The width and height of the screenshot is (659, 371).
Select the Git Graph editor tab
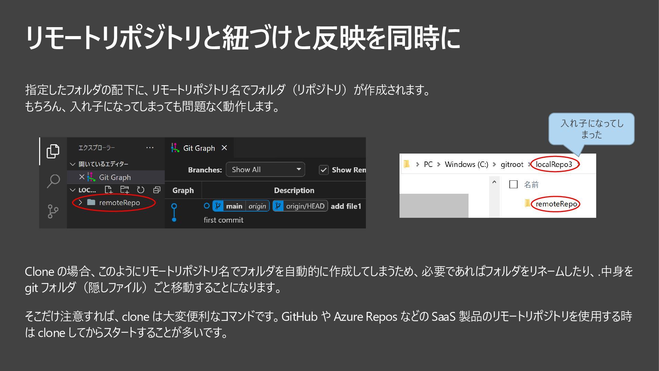pyautogui.click(x=199, y=148)
